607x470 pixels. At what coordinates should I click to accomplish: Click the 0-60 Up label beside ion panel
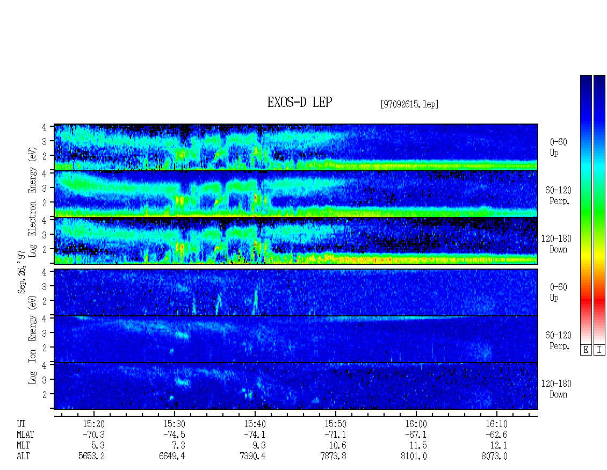click(x=558, y=292)
